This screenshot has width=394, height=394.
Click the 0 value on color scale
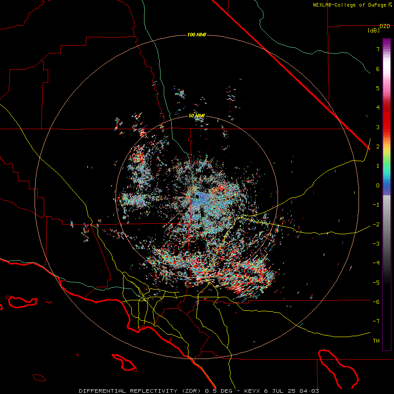click(378, 186)
